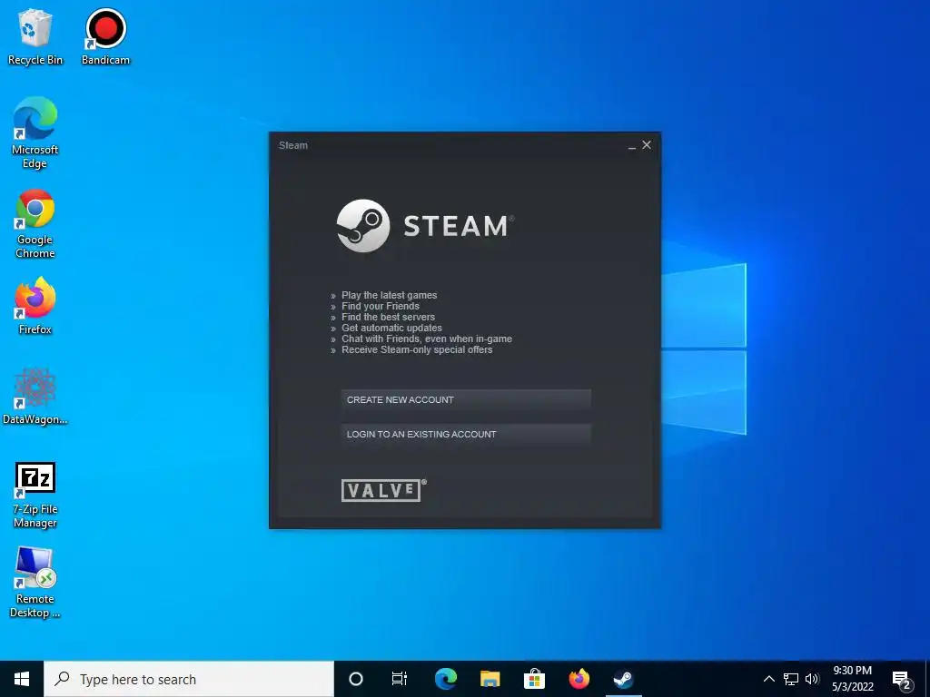This screenshot has width=930, height=697.
Task: Launch Firefox from the taskbar
Action: pyautogui.click(x=579, y=679)
